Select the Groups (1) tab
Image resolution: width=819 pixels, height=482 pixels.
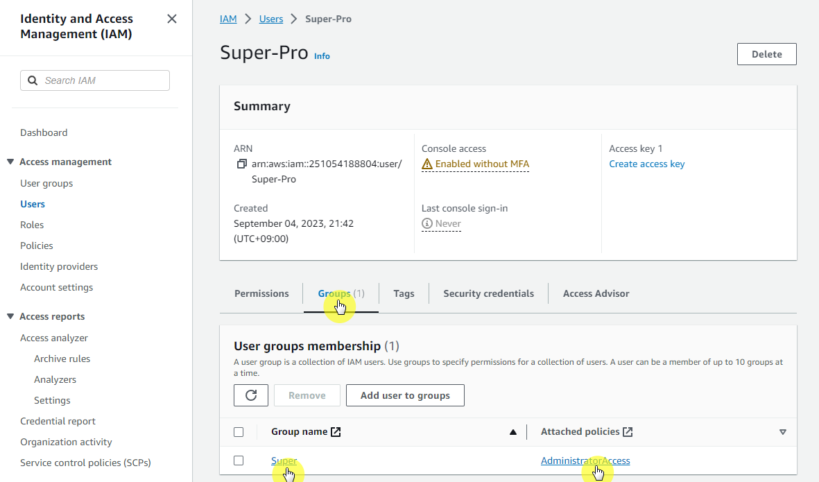[x=341, y=293]
